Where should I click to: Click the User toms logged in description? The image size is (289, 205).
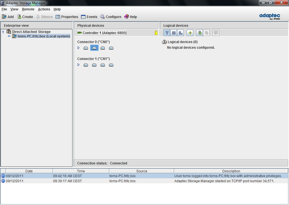[228, 176]
